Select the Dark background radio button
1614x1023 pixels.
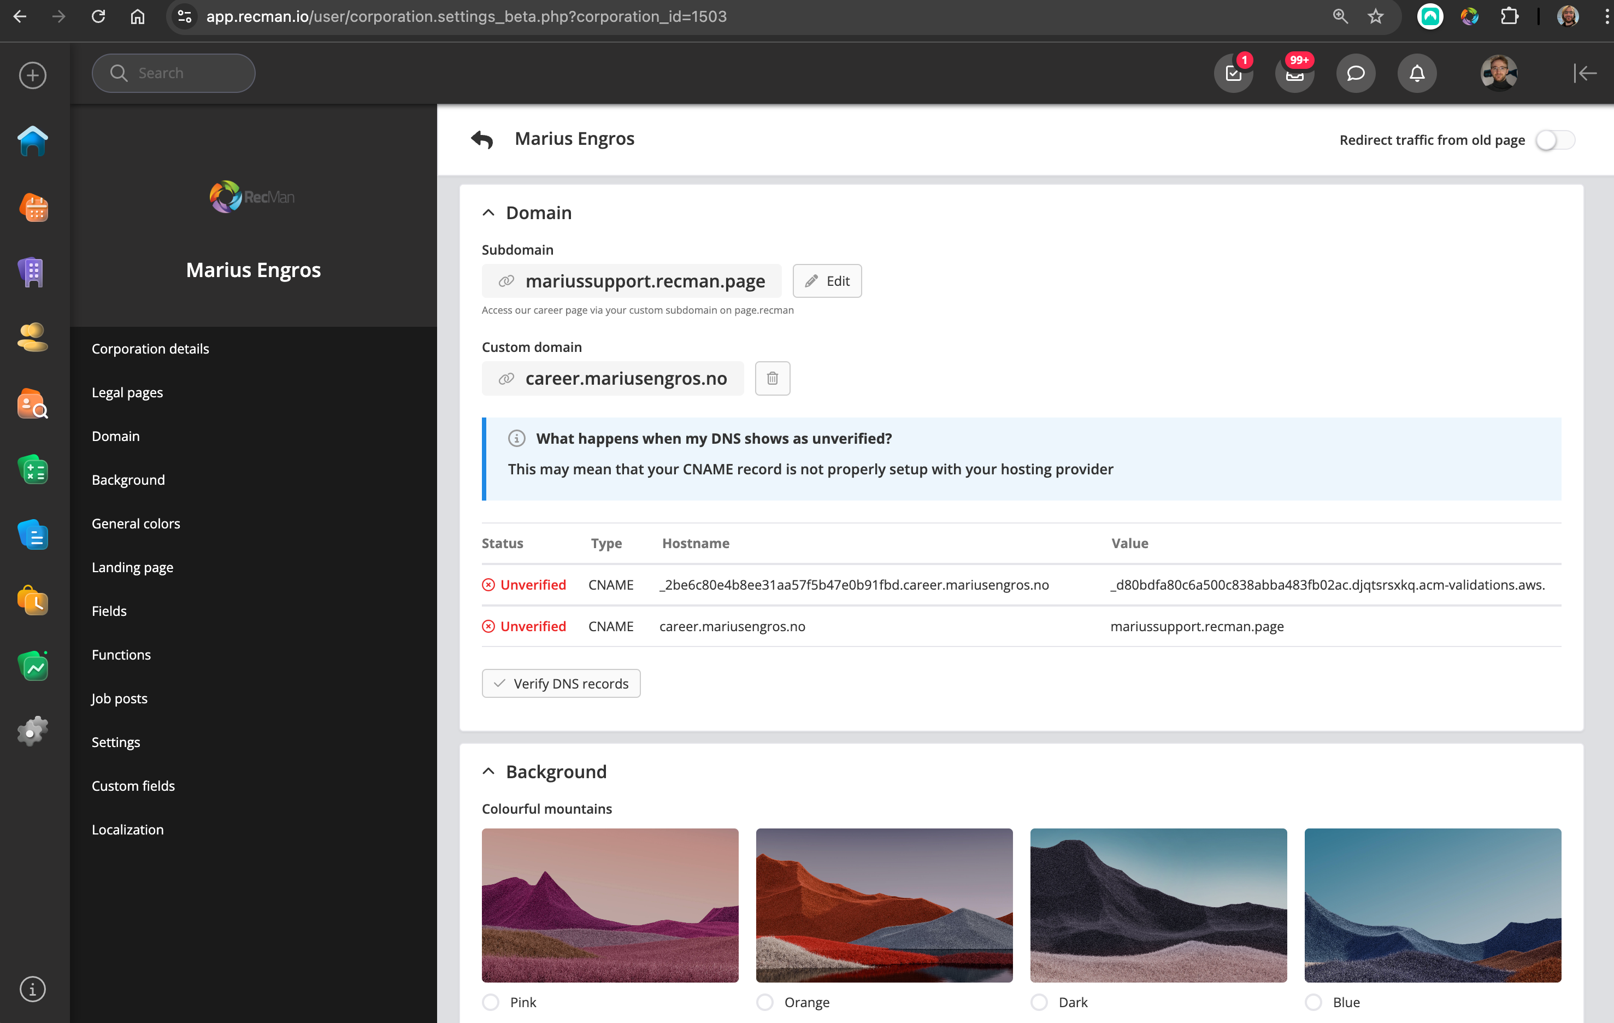pyautogui.click(x=1039, y=1002)
